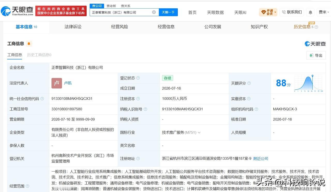Open the 基本信息 tab
The image size is (331, 192).
coord(26,27)
